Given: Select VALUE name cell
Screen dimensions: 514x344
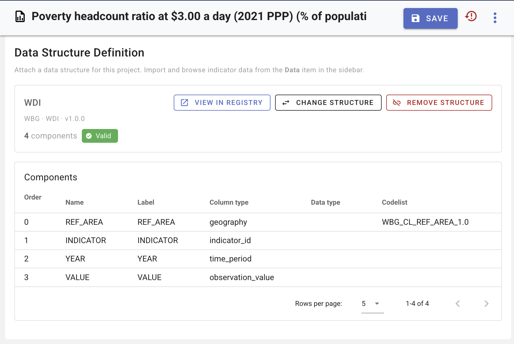Looking at the screenshot, I should (x=78, y=277).
